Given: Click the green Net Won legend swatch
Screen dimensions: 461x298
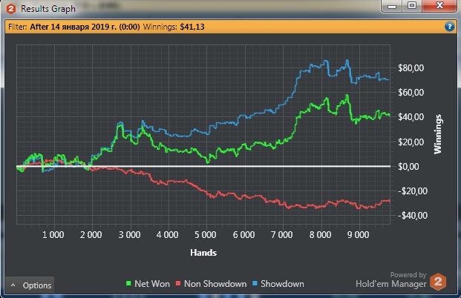Looking at the screenshot, I should 128,283.
